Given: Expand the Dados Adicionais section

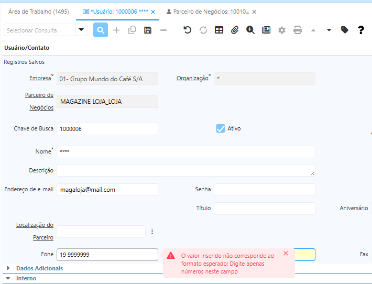Looking at the screenshot, I should click(x=8, y=268).
